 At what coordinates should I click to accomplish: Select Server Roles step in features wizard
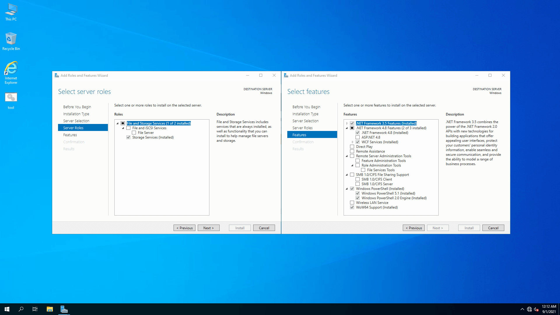302,128
